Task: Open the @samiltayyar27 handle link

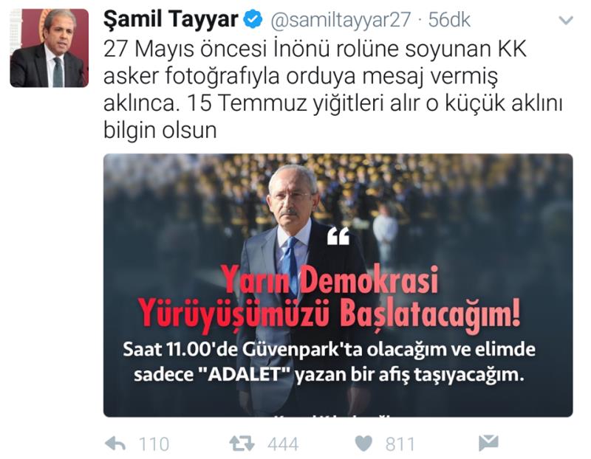Action: 341,20
